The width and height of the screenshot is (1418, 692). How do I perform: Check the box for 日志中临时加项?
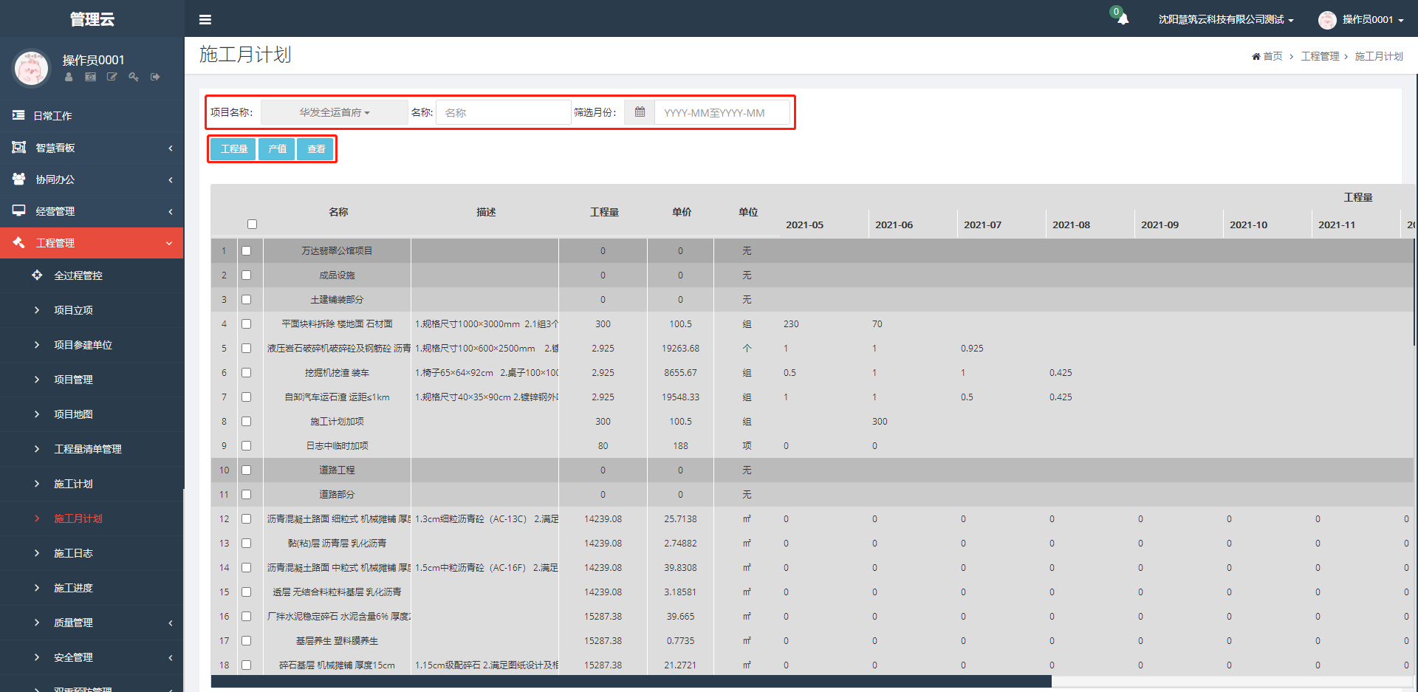[x=247, y=446]
